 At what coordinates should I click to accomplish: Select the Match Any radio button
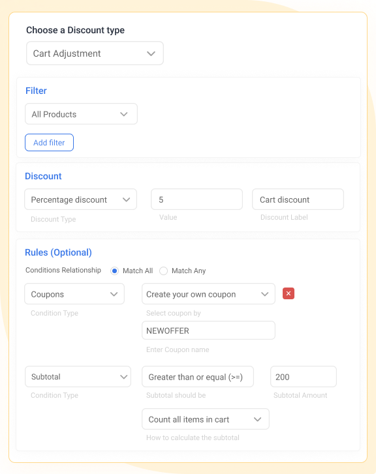[x=163, y=271]
